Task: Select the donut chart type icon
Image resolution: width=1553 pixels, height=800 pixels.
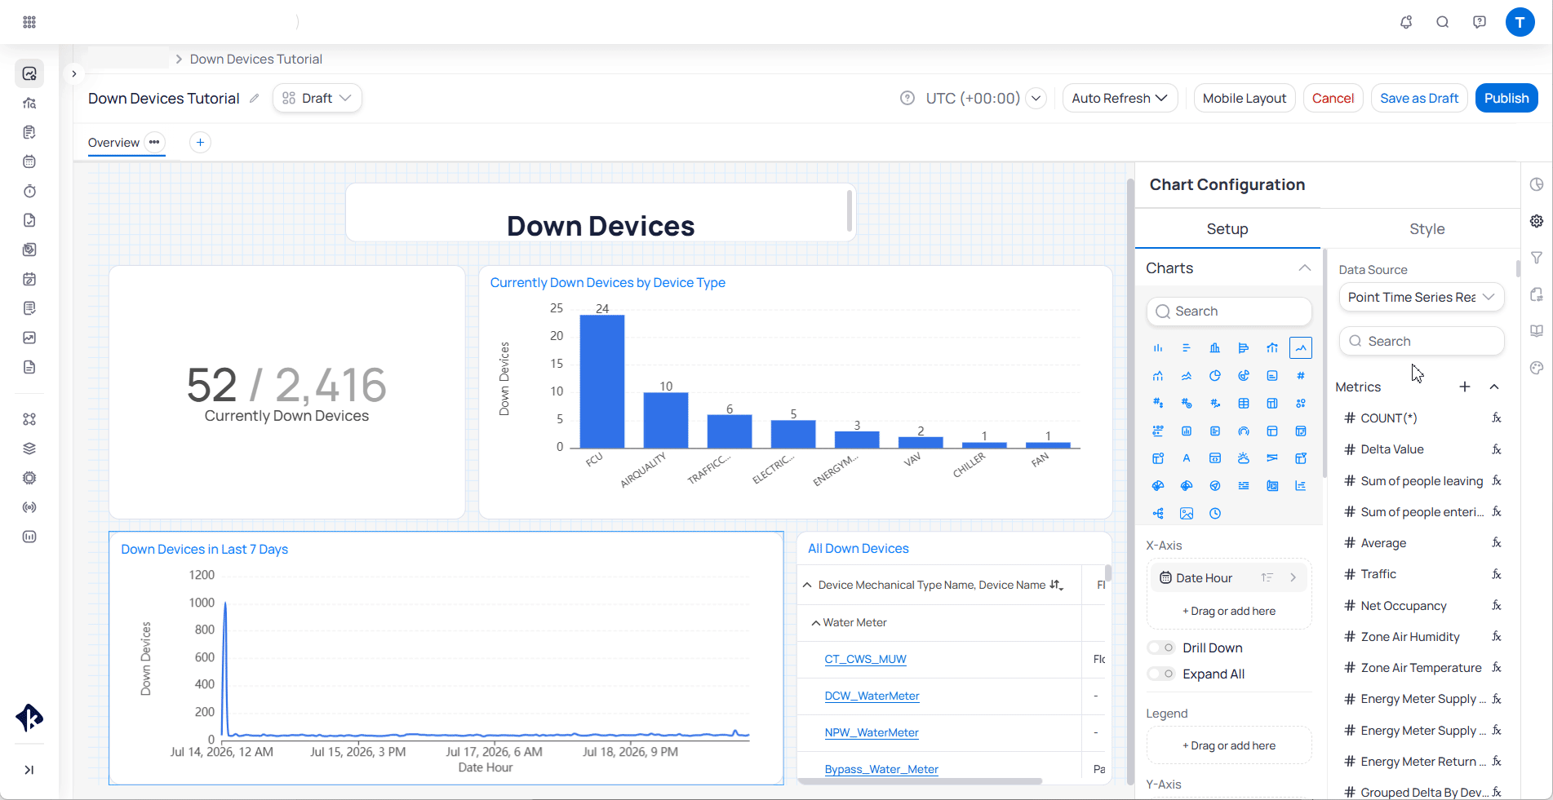Action: (x=1243, y=376)
